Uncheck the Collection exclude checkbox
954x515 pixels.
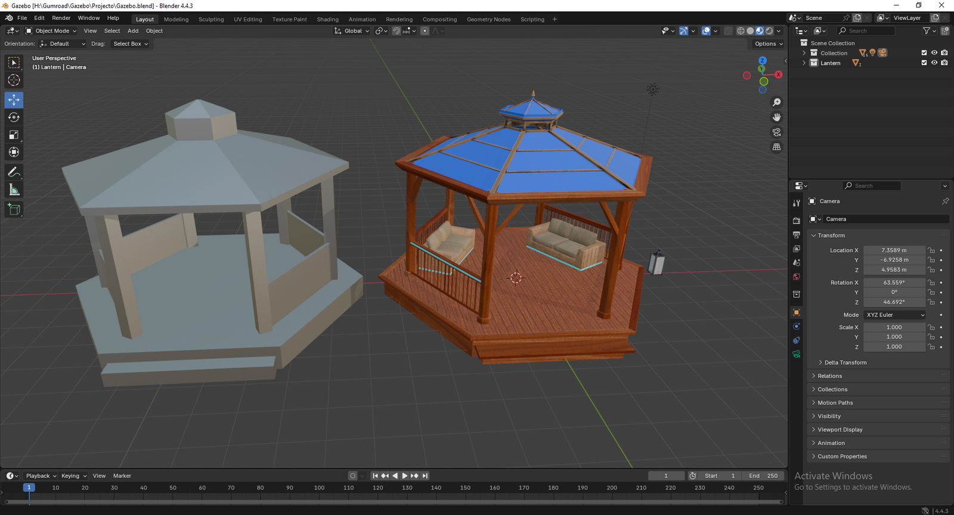click(x=924, y=53)
